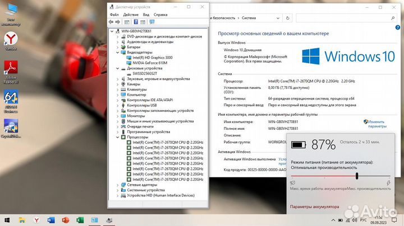Viewport: 404px width, 226px height.
Task: Expand the Клавиатуры node
Action: [x=118, y=90]
